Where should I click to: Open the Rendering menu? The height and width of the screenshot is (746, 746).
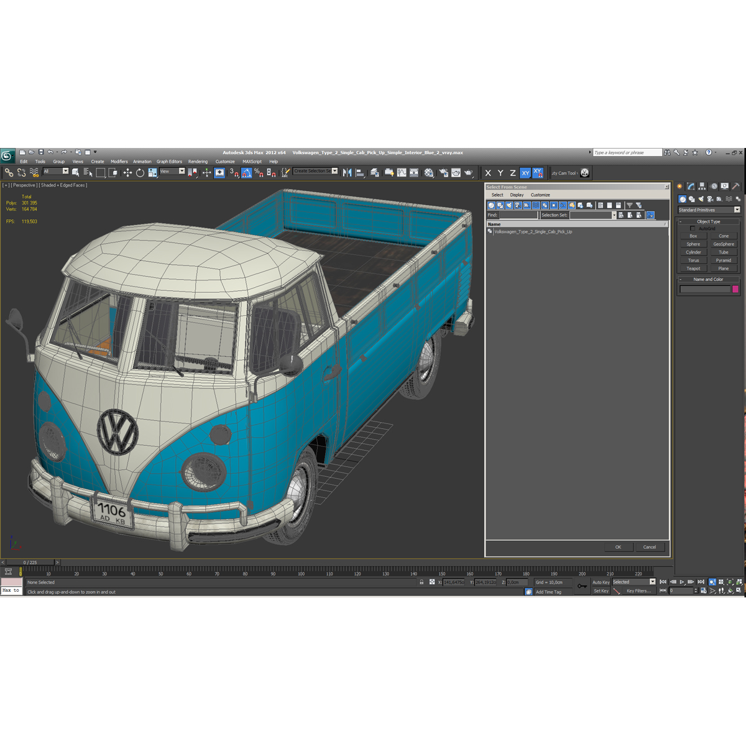pyautogui.click(x=198, y=162)
